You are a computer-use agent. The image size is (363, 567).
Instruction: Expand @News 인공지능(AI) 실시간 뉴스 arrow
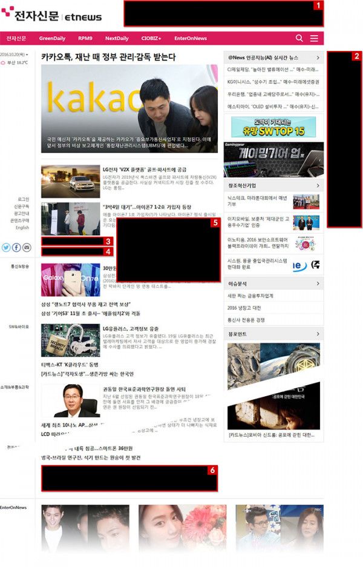tap(318, 58)
